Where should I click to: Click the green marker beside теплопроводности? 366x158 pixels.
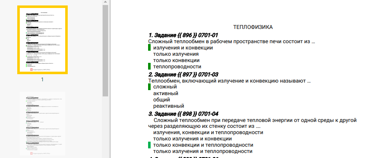149,66
